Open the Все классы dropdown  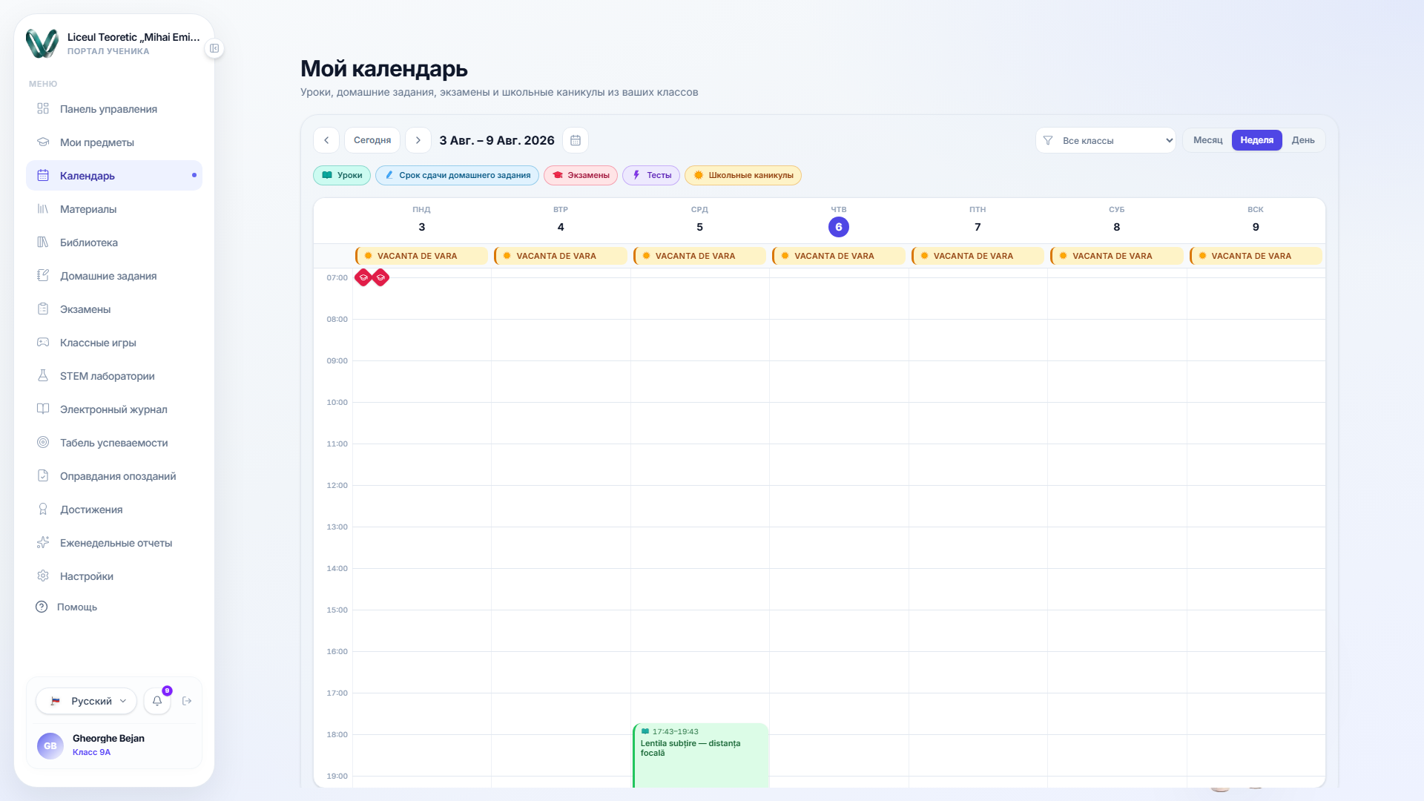[1106, 140]
